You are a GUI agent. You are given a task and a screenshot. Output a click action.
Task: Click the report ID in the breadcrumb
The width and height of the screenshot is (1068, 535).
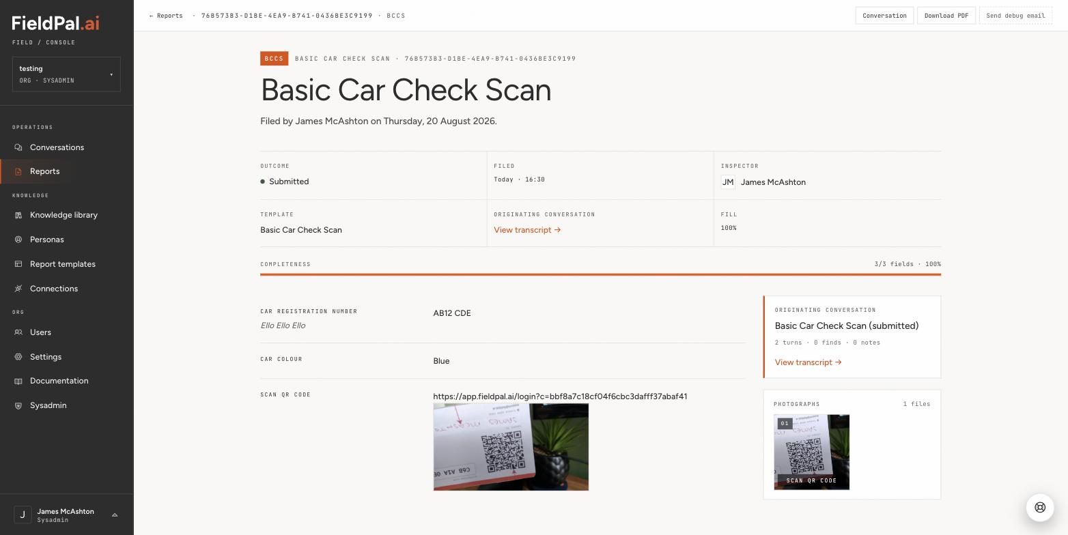(287, 16)
